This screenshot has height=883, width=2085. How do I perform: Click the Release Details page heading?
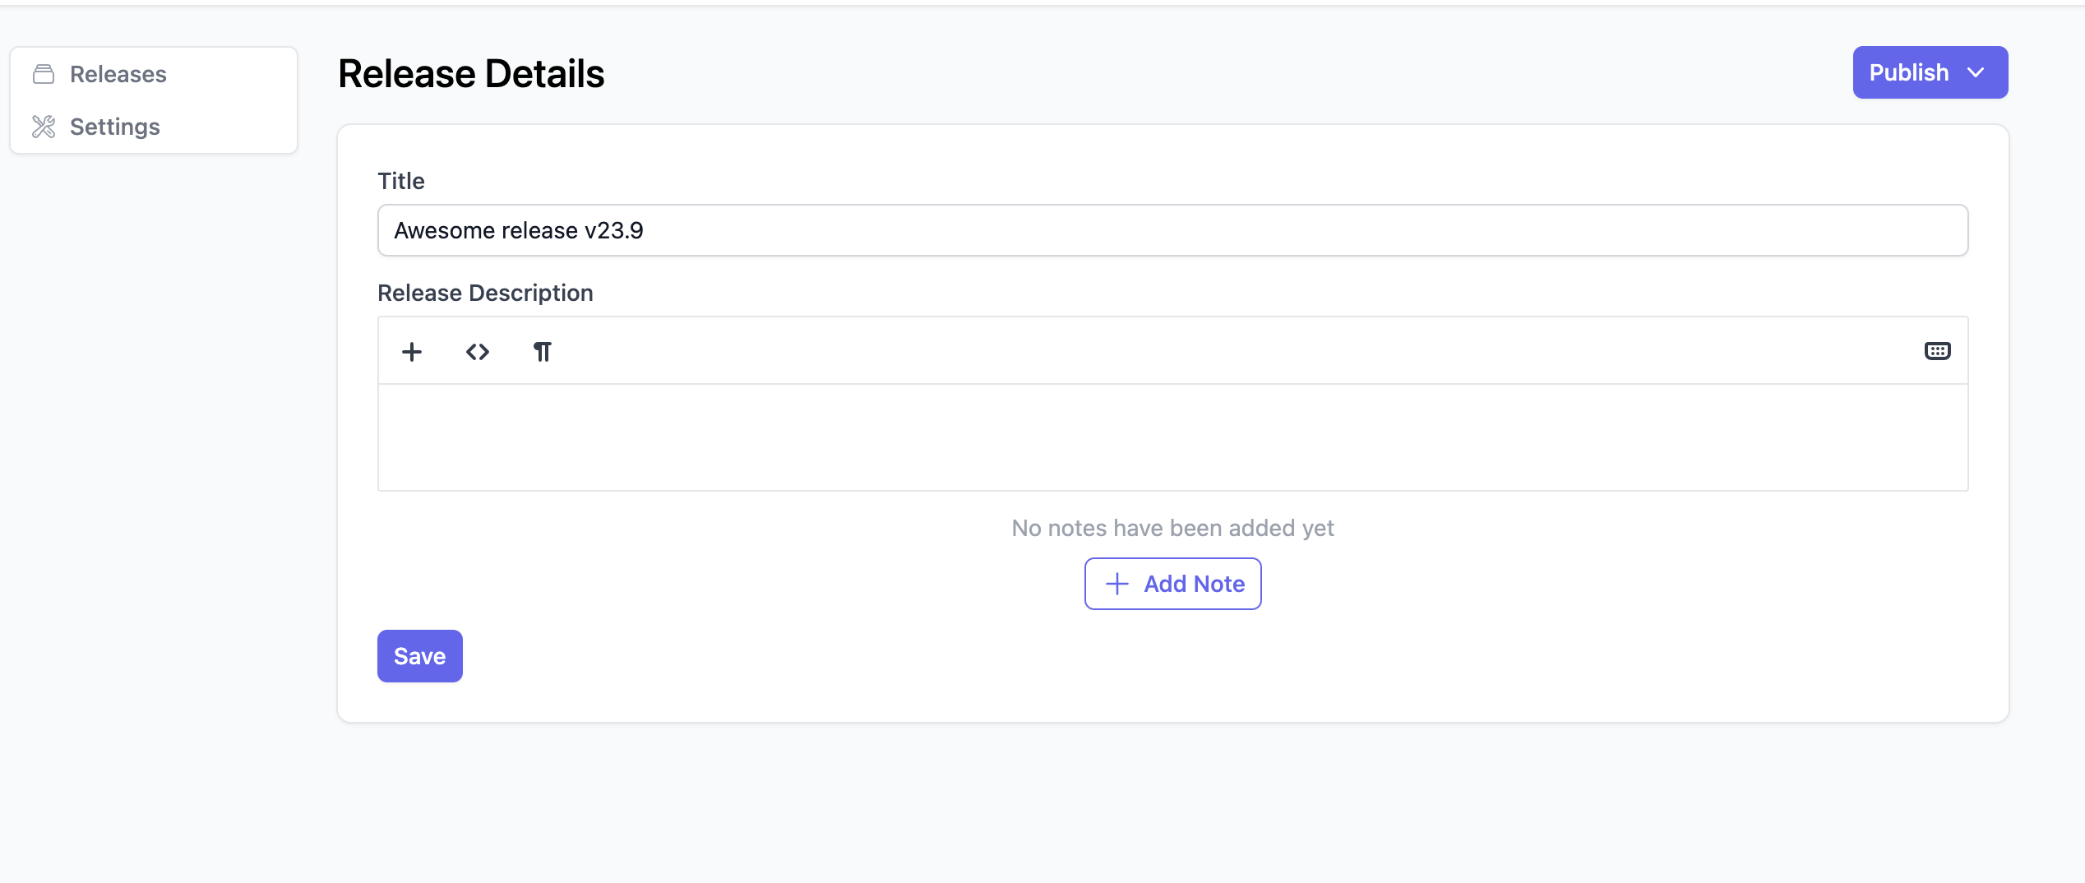click(x=471, y=74)
